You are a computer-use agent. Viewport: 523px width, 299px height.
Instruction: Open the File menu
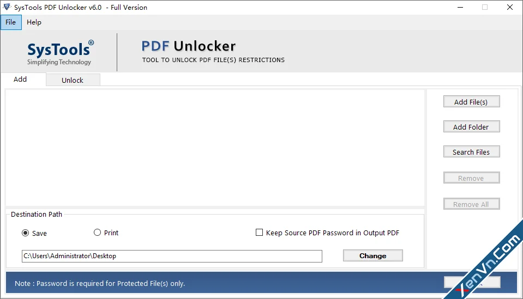(11, 22)
